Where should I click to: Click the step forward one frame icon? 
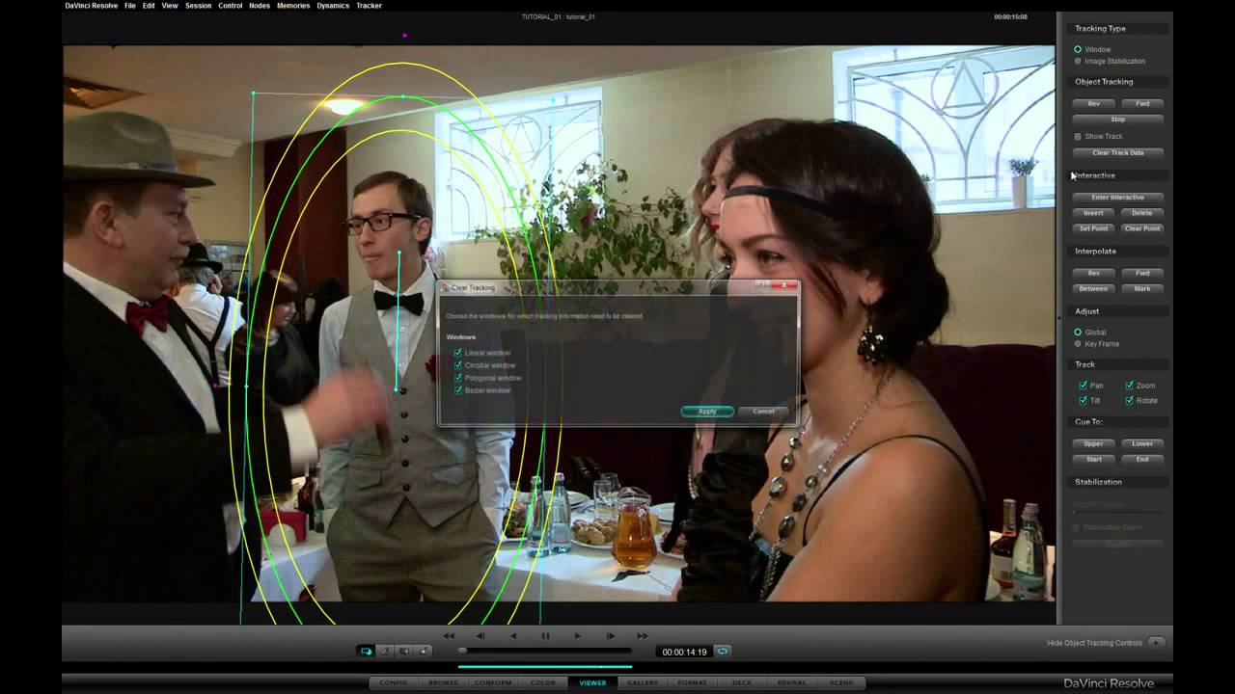click(610, 636)
